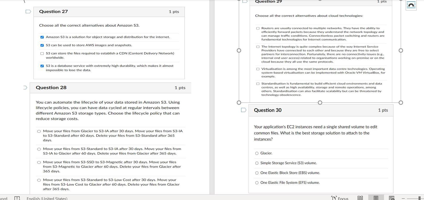
Task: Click the 'Question 27' heading text
Action: click(53, 11)
